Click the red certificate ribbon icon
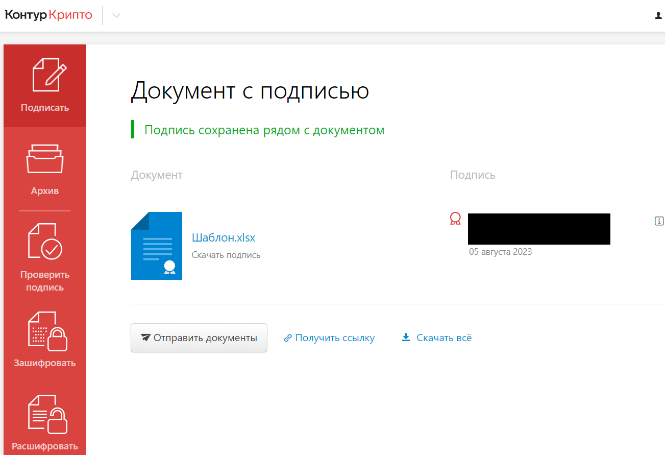 455,219
